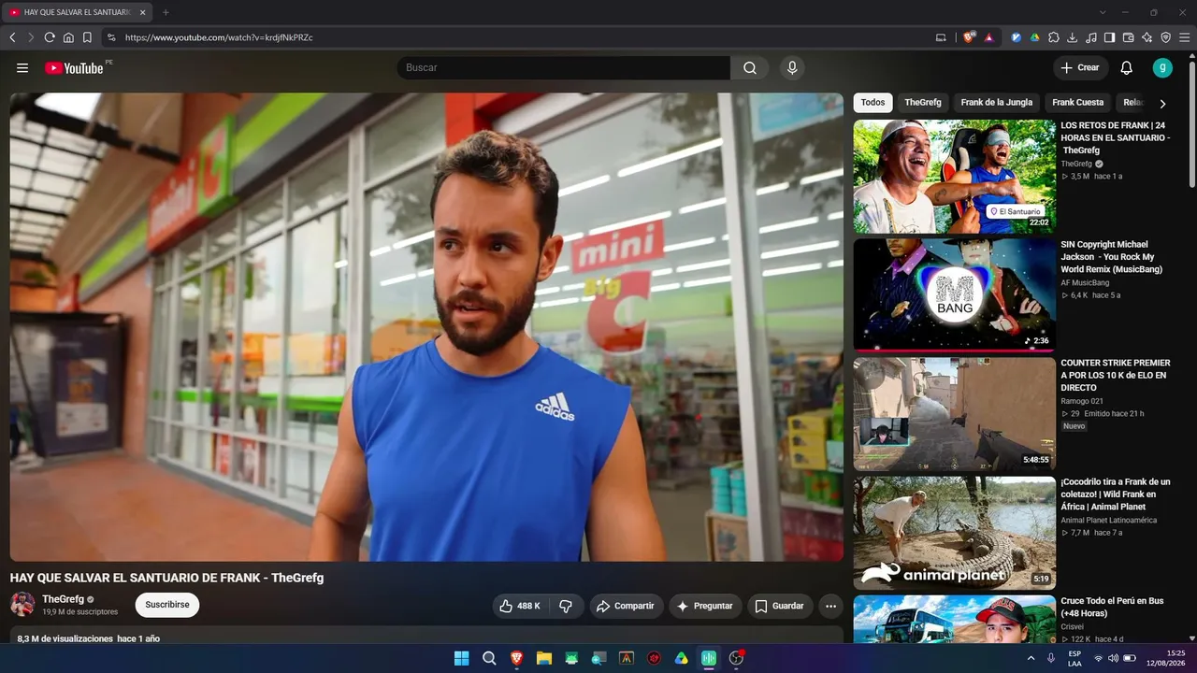The height and width of the screenshot is (673, 1197).
Task: Focus the Buscar search field
Action: [564, 68]
